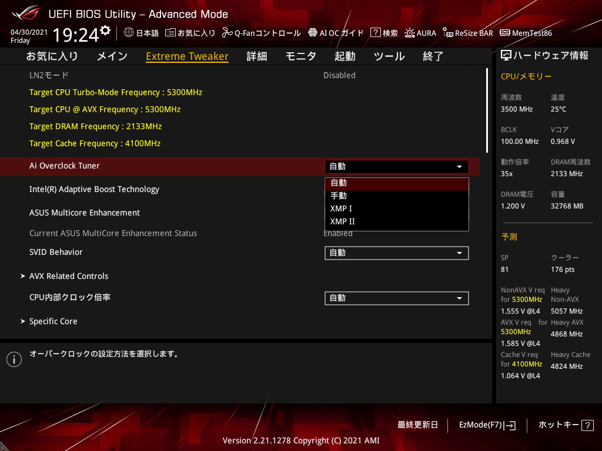Click 日本語 language button

pos(141,33)
